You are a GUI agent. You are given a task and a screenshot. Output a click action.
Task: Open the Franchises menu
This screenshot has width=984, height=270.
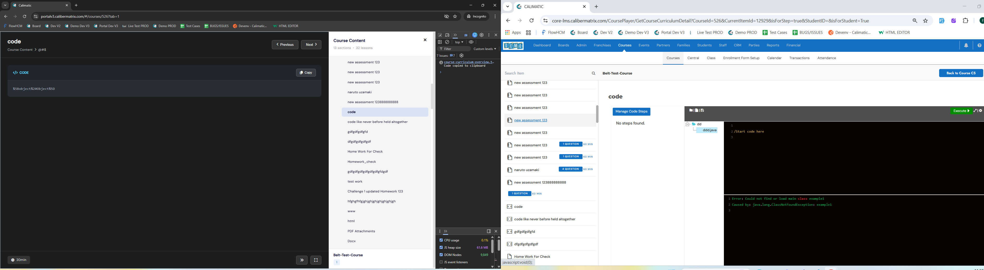[x=602, y=46]
